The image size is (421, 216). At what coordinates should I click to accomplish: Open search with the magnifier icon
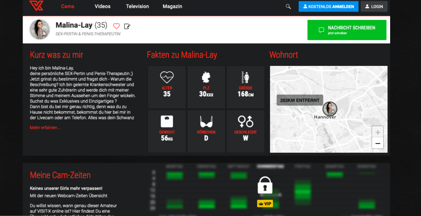[x=288, y=7]
